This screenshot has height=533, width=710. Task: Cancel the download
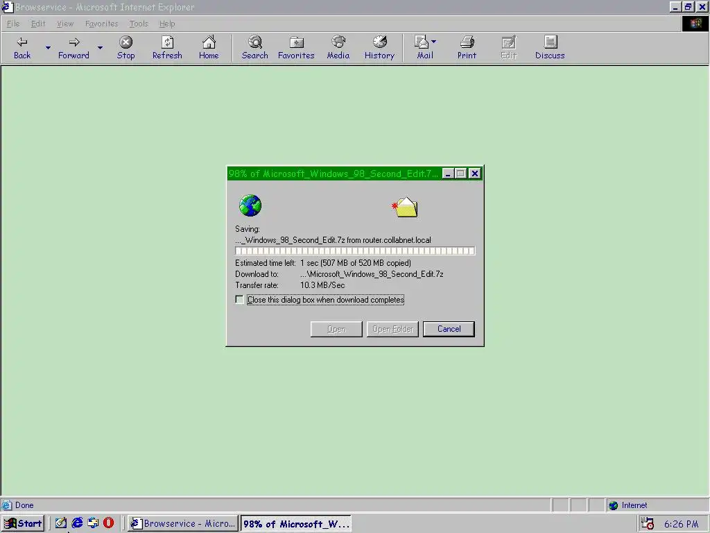449,329
